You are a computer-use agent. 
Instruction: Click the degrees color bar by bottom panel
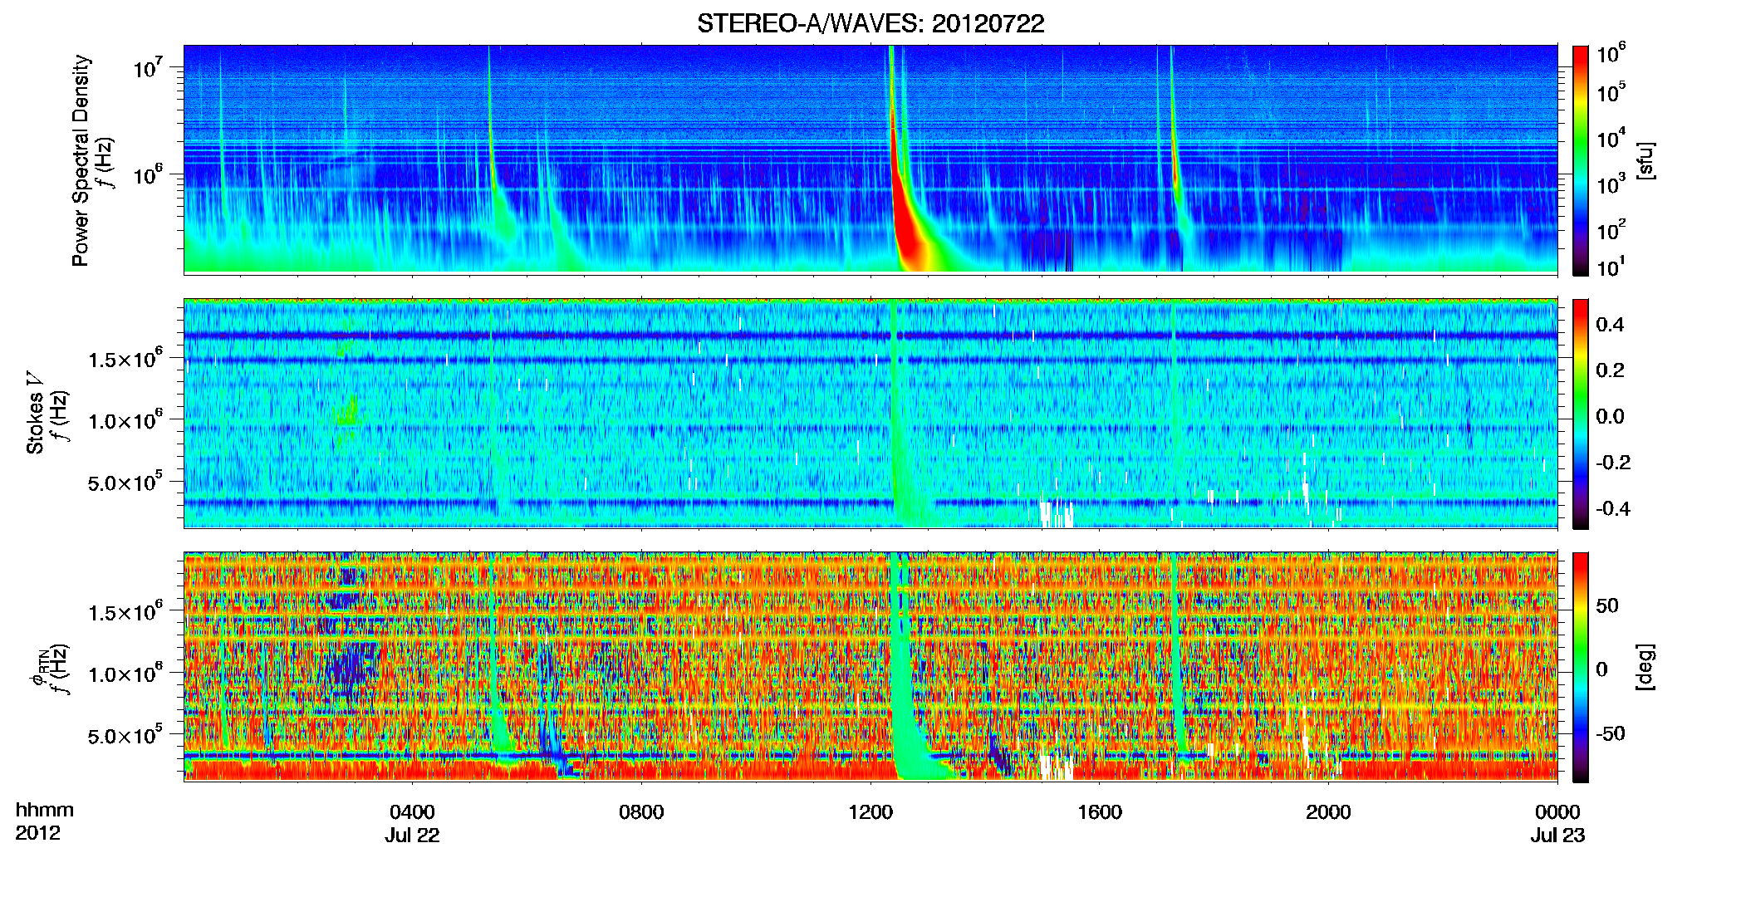pos(1581,667)
